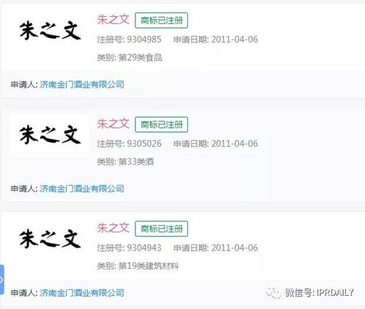Open the 朱之文 trademark image numbered 9304943
The width and height of the screenshot is (365, 309).
click(x=50, y=239)
